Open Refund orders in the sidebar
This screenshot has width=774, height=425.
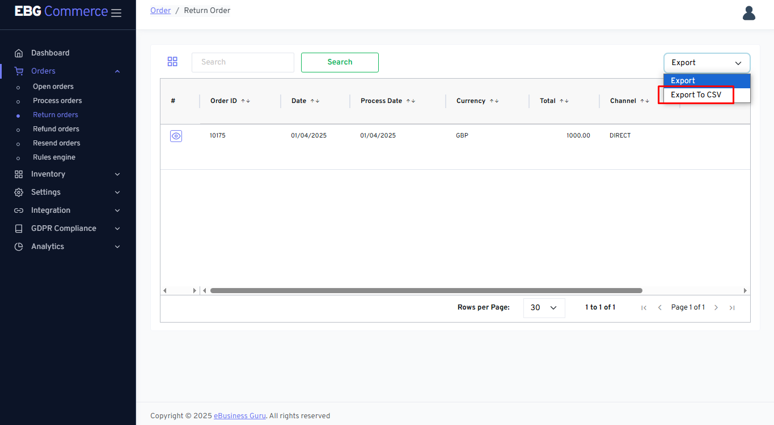56,129
